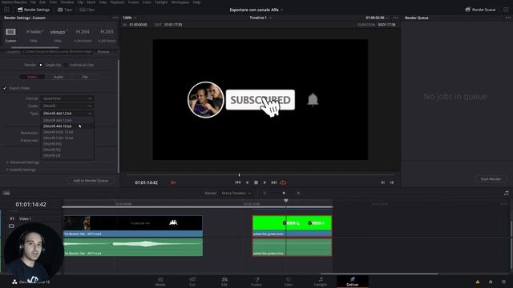This screenshot has width=513, height=288.
Task: Click the Clips toolbar button
Action: 87,10
